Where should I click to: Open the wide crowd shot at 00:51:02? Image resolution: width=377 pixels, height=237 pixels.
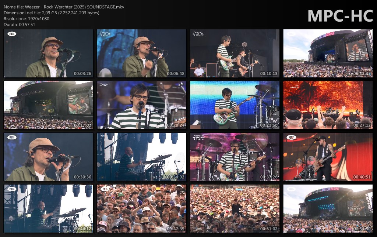click(235, 209)
